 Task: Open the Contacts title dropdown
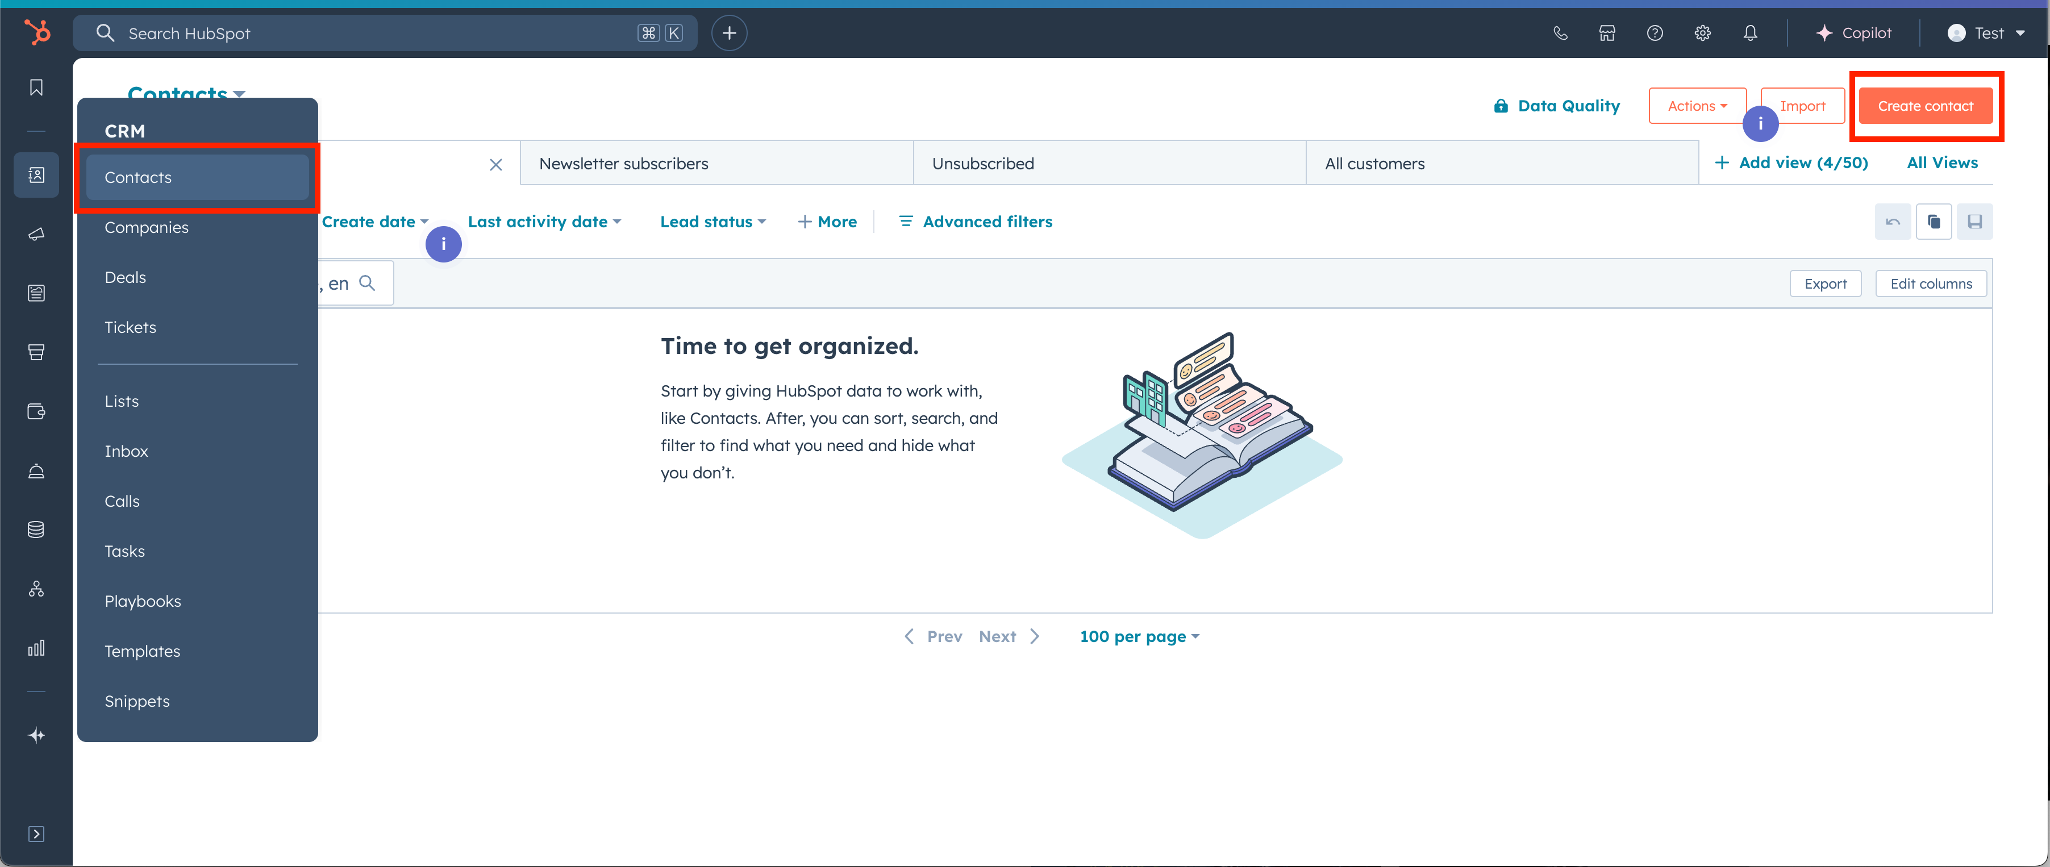coord(186,93)
